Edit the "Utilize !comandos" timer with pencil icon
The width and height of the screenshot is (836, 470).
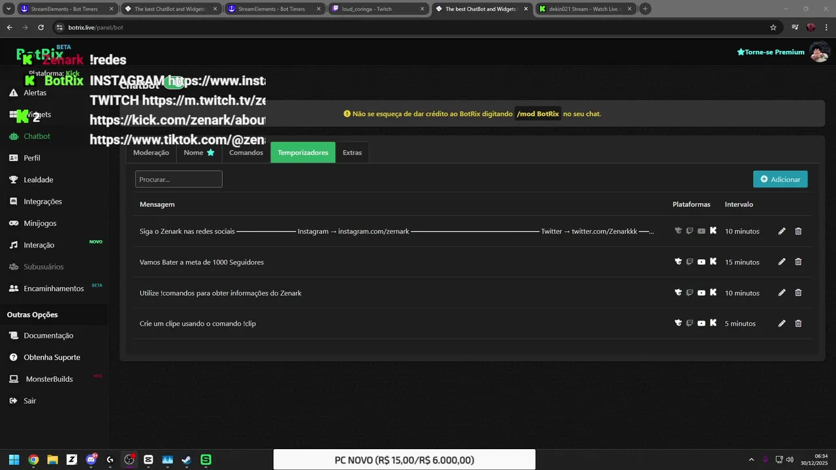pos(782,292)
